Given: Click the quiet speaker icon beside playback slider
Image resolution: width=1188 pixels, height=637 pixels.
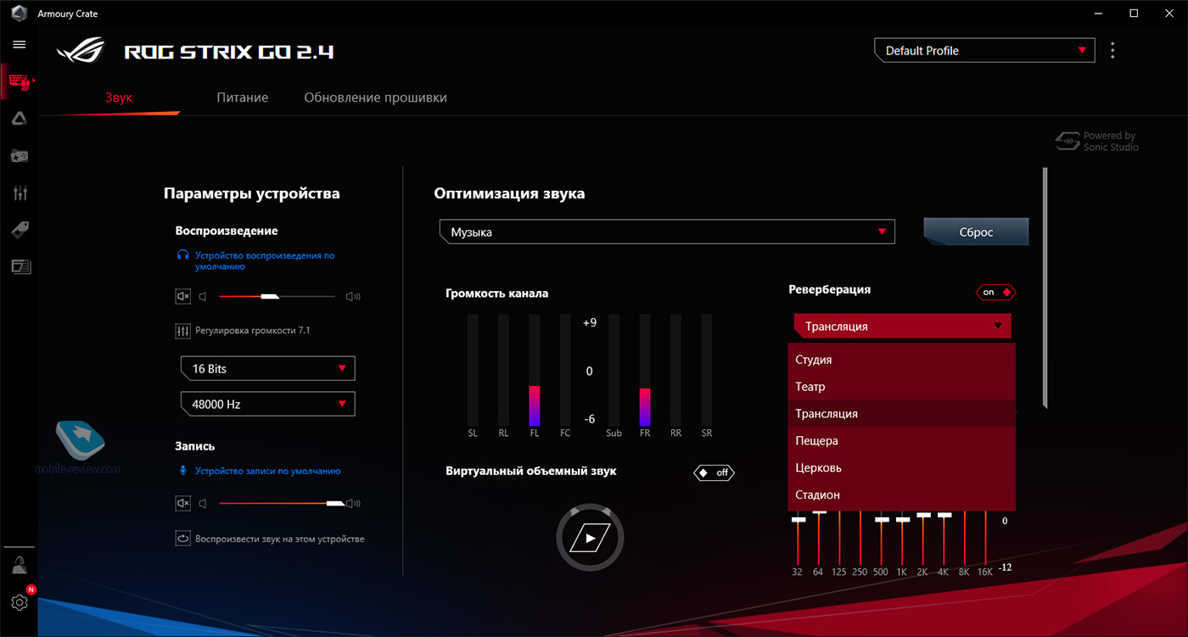Looking at the screenshot, I should coord(203,296).
